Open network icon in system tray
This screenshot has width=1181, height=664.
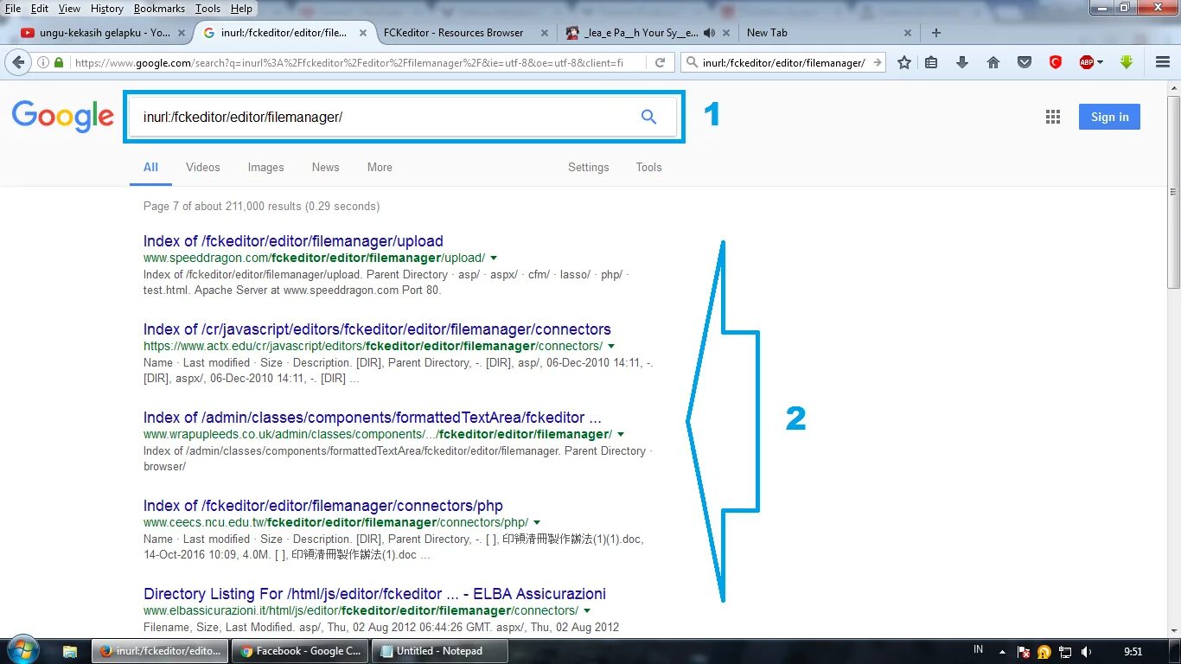[x=1065, y=651]
